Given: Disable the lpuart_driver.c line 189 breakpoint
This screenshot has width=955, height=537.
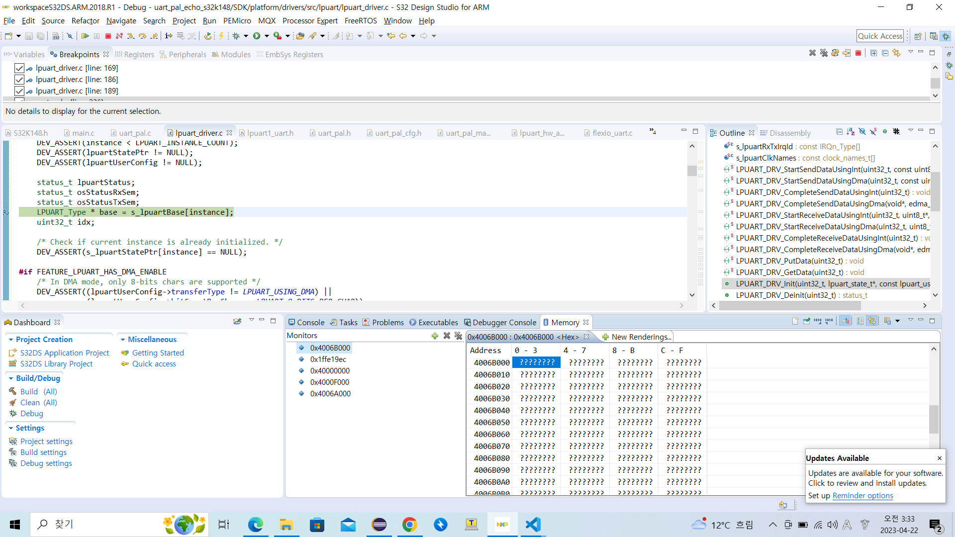Looking at the screenshot, I should click(19, 91).
